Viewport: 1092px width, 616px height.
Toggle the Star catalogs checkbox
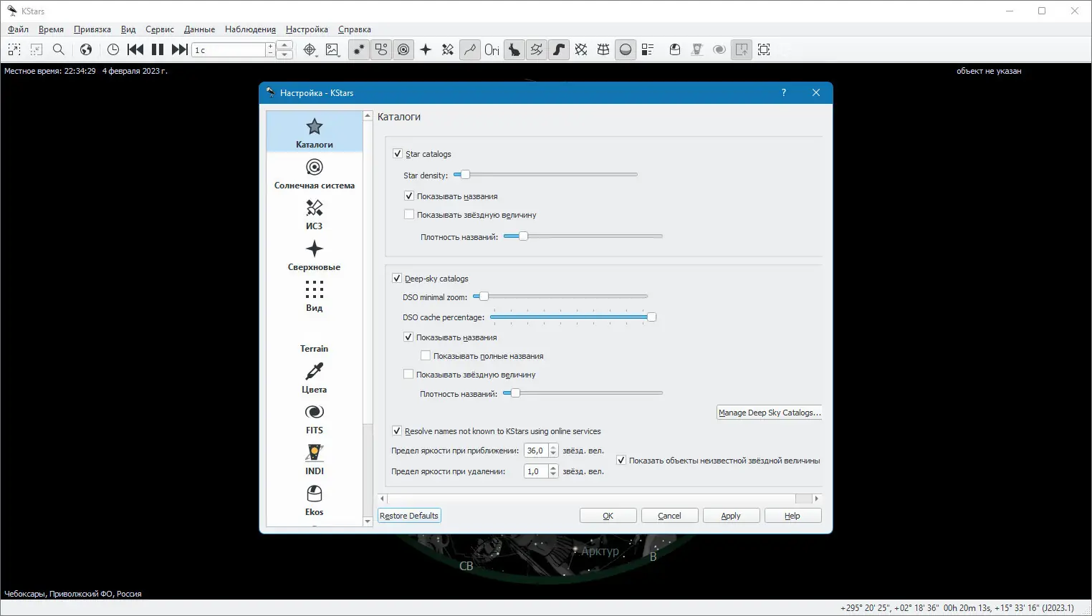tap(398, 153)
